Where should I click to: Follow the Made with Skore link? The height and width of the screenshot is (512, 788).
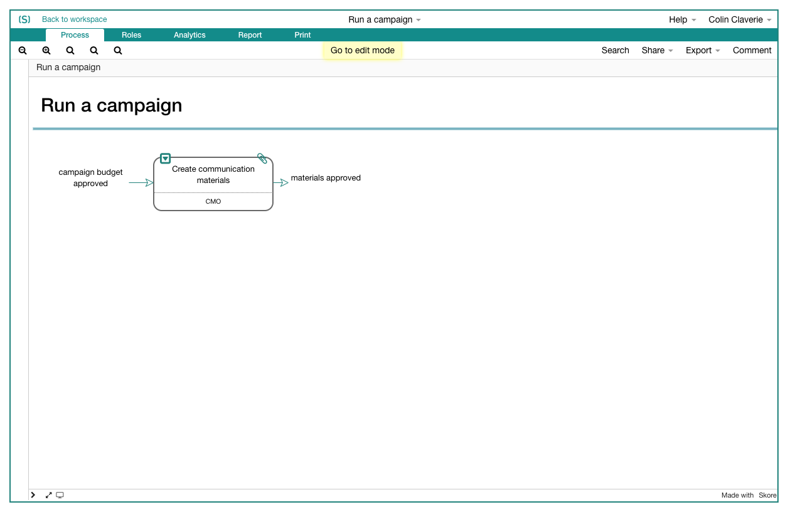click(x=749, y=495)
